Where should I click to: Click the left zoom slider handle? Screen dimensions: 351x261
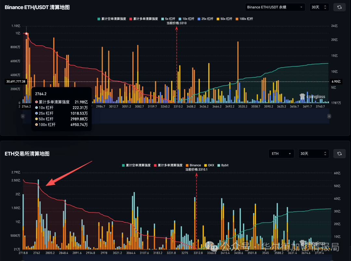click(x=23, y=116)
